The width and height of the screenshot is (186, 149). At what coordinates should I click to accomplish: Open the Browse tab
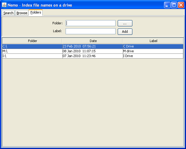pyautogui.click(x=22, y=13)
